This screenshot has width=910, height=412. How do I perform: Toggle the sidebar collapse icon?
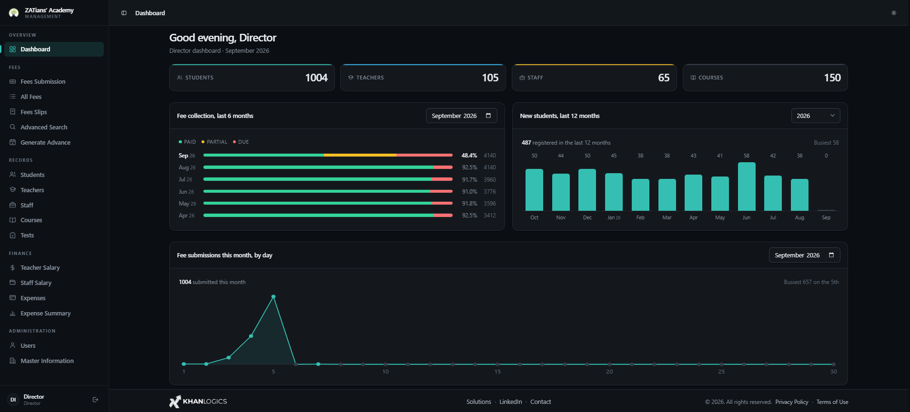tap(124, 13)
